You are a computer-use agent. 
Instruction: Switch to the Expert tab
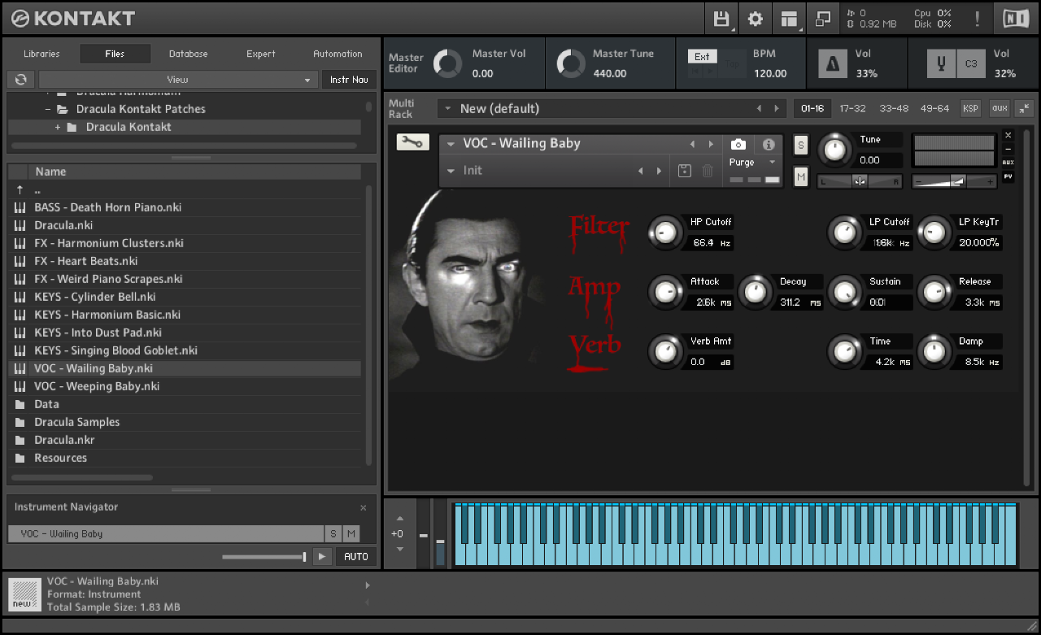click(261, 54)
